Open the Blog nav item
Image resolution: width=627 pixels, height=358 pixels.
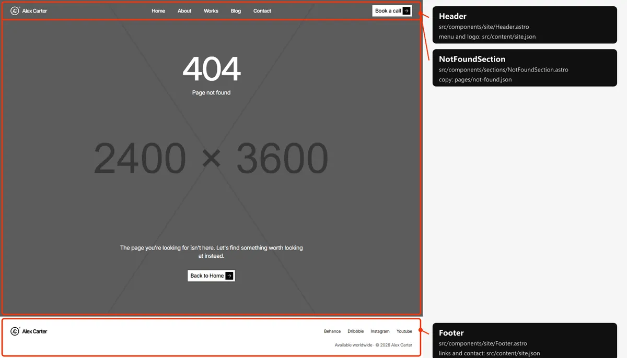click(236, 11)
